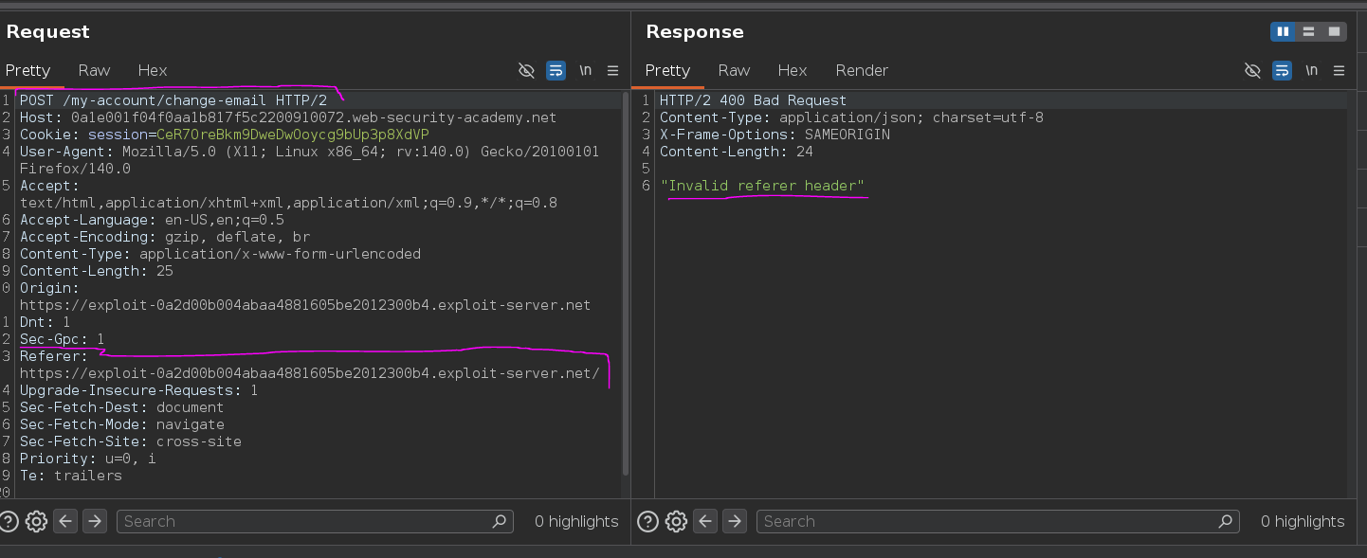Click magnifier icon in Request search box
Screen dimensions: 1367x558
click(500, 521)
